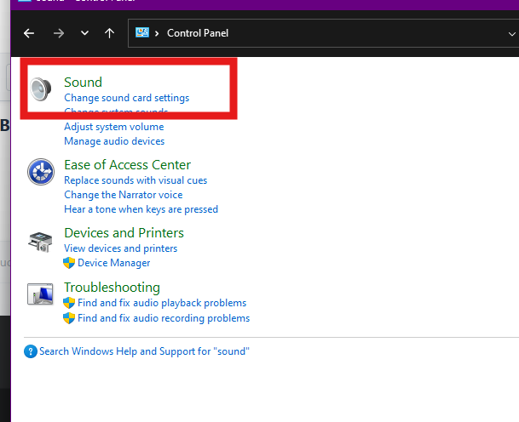The height and width of the screenshot is (422, 519).
Task: Open the Sound heading link
Action: 83,82
